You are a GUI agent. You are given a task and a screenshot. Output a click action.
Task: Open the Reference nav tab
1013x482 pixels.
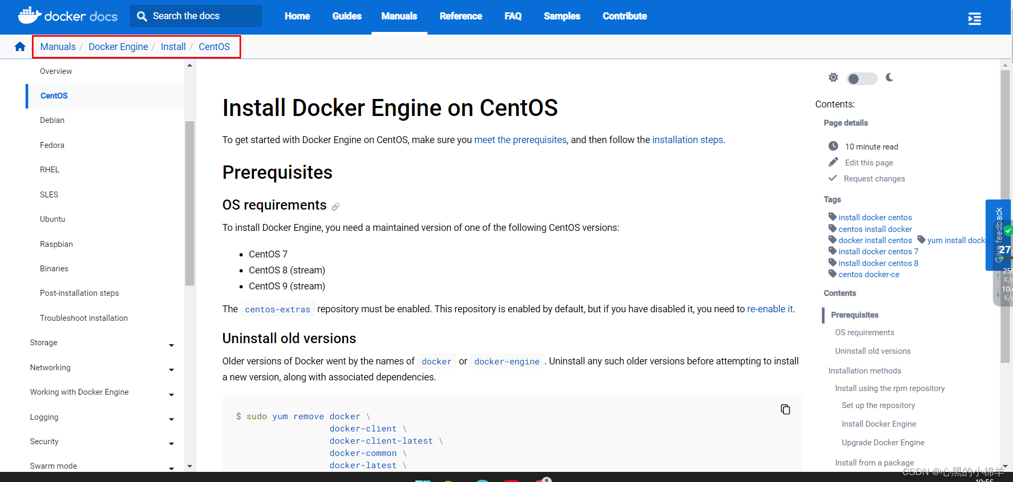(461, 16)
